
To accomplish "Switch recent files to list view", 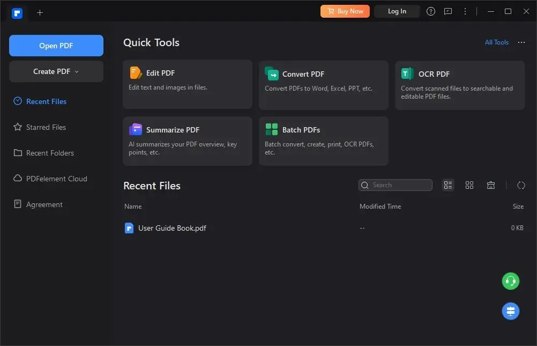I will (447, 185).
